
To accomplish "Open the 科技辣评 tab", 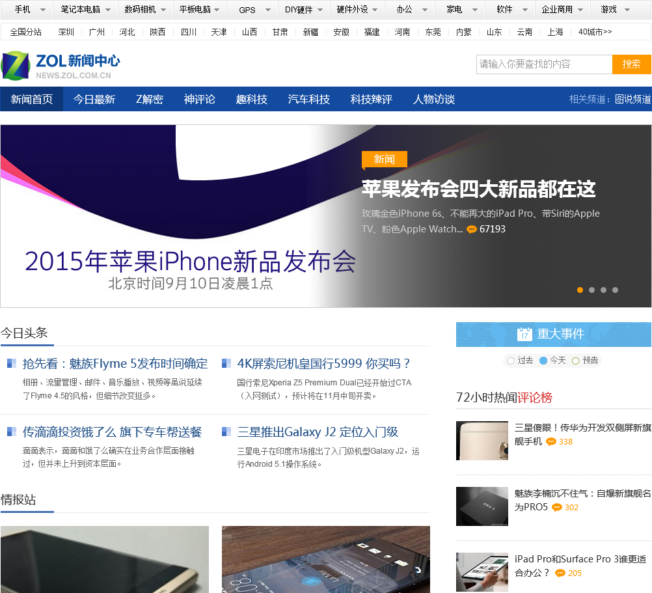I will pyautogui.click(x=372, y=99).
